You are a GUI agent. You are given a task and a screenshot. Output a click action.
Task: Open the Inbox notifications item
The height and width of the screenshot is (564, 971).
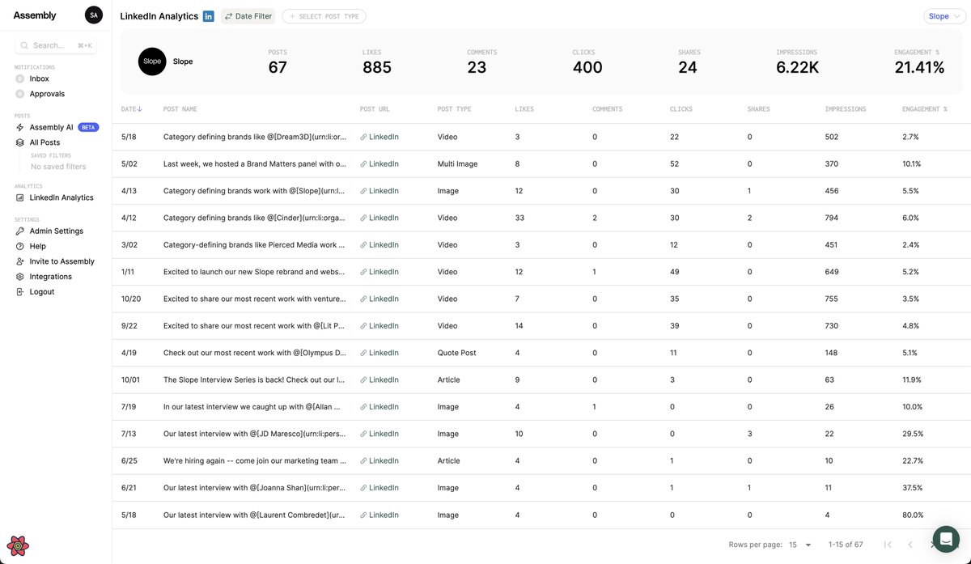40,78
